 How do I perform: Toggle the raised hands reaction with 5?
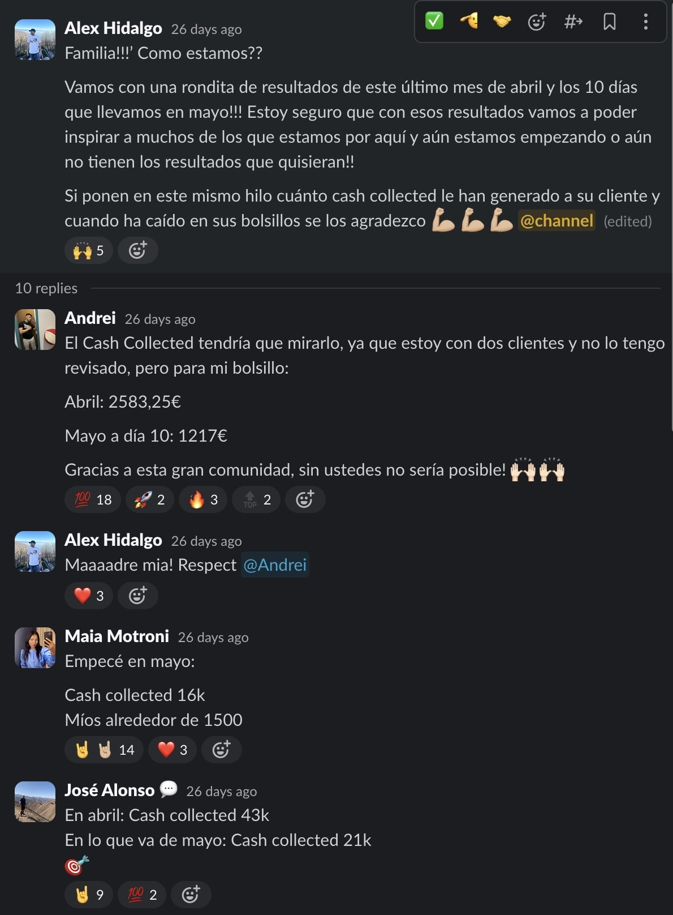pyautogui.click(x=89, y=250)
